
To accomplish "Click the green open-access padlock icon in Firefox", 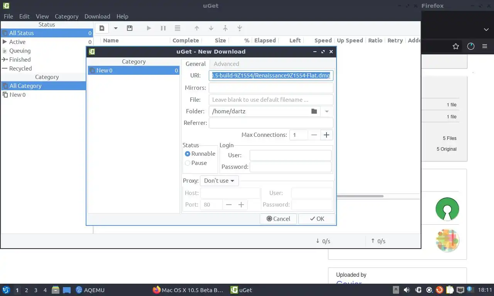I will point(447,209).
